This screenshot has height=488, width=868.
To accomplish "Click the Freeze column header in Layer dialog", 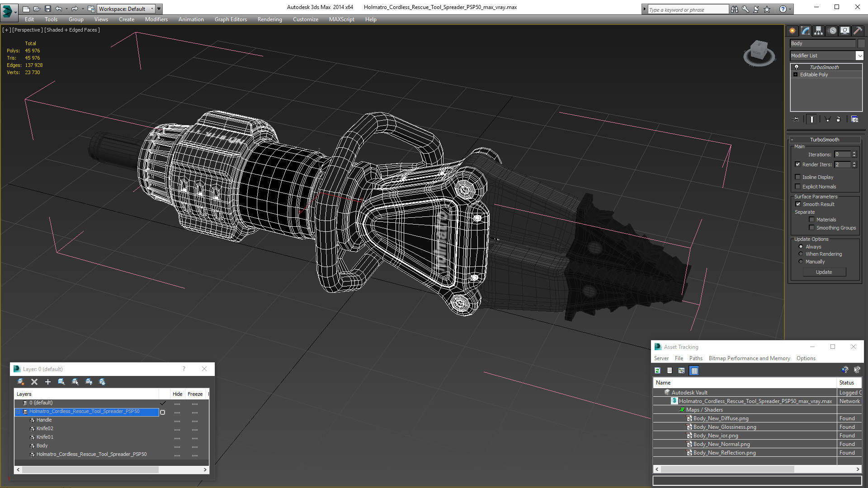I will 195,394.
